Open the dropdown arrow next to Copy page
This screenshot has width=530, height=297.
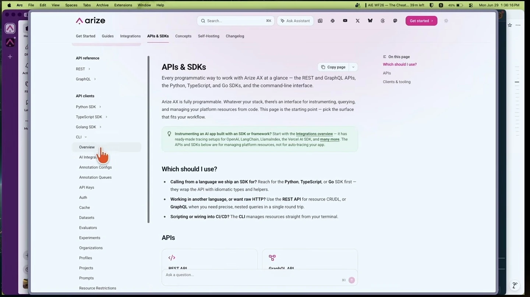coord(353,67)
